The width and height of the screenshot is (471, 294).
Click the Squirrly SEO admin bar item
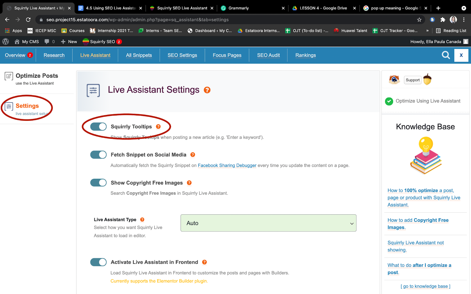(x=102, y=42)
